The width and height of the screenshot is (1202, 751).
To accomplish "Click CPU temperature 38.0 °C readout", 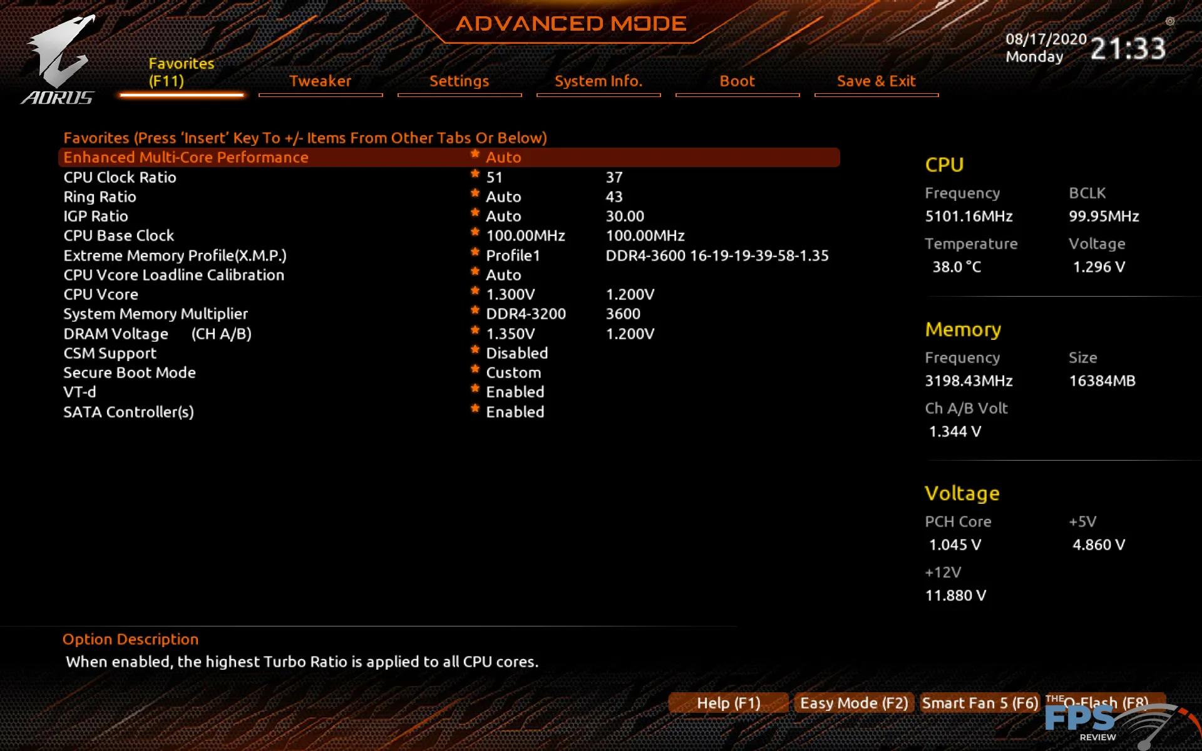I will (x=957, y=267).
